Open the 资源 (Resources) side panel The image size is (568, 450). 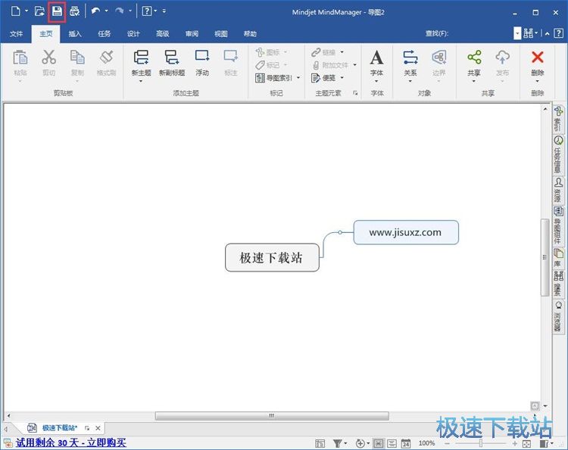[x=559, y=191]
